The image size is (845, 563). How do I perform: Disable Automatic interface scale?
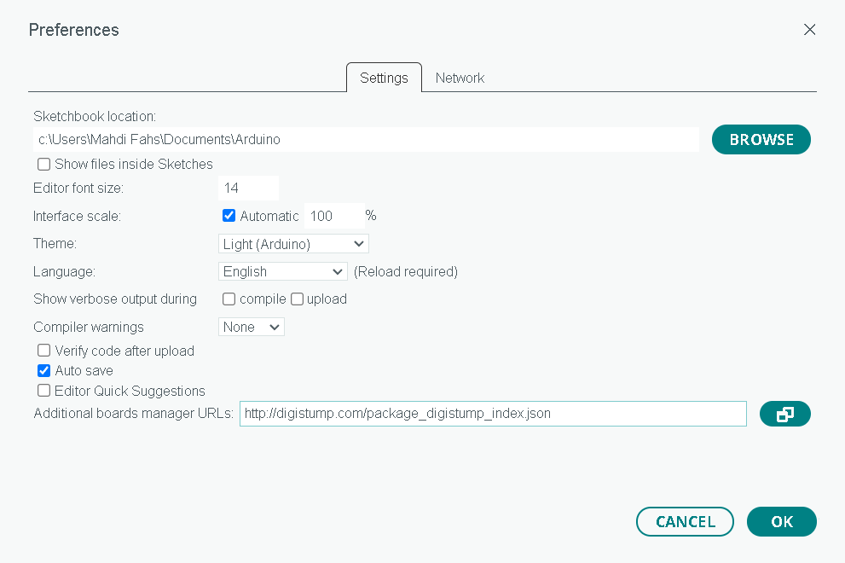click(x=229, y=215)
